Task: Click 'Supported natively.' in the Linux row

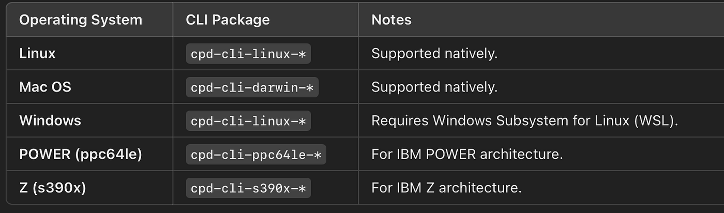Action: coord(434,53)
